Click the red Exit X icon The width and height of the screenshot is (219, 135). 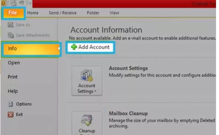coord(10,114)
